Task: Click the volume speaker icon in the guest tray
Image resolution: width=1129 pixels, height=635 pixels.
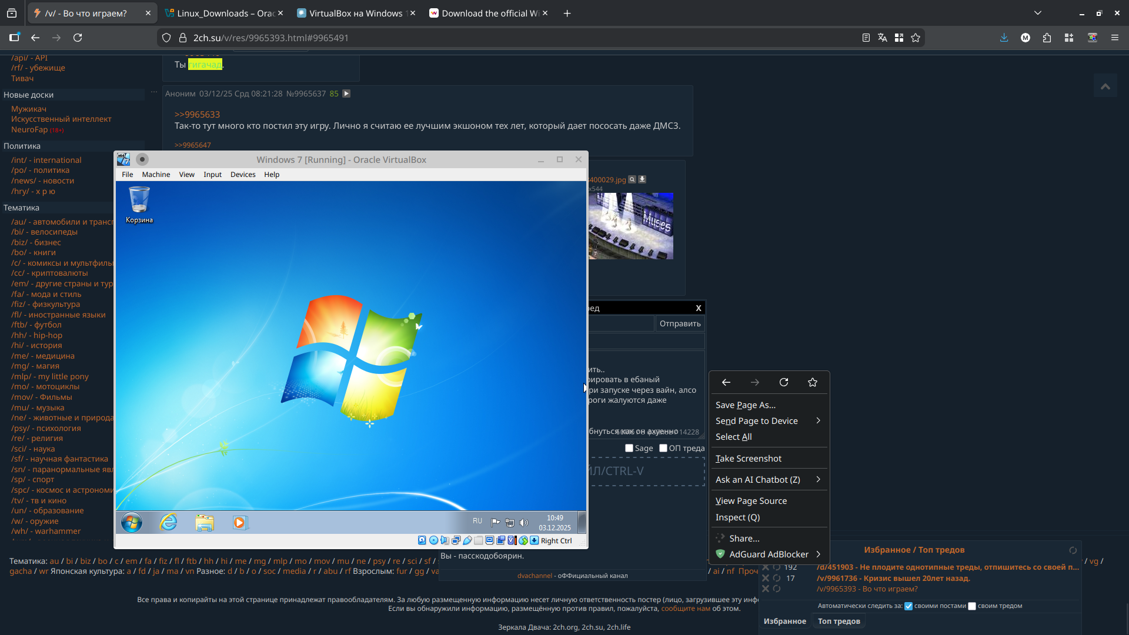Action: (524, 522)
